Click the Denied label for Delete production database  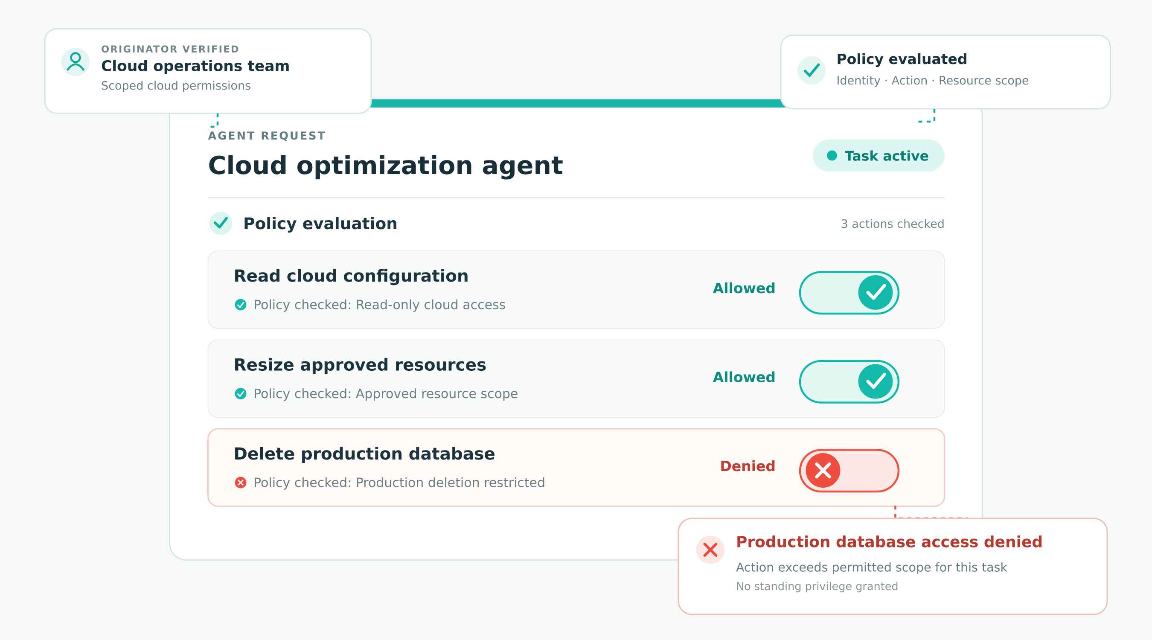pos(747,466)
